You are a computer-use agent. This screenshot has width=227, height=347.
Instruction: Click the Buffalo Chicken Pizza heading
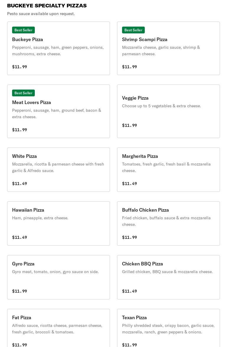[145, 210]
